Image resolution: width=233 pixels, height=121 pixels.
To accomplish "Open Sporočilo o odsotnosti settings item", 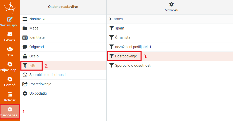I will pos(63,75).
